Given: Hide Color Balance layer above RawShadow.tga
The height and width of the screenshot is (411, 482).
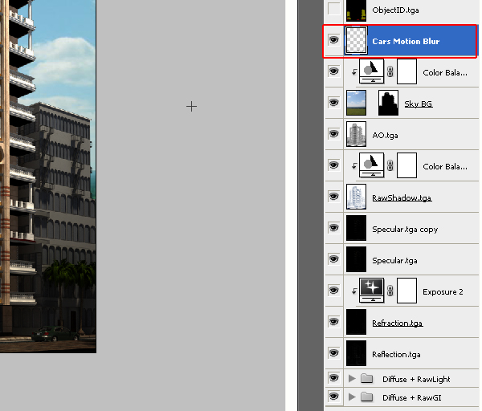Looking at the screenshot, I should (334, 165).
